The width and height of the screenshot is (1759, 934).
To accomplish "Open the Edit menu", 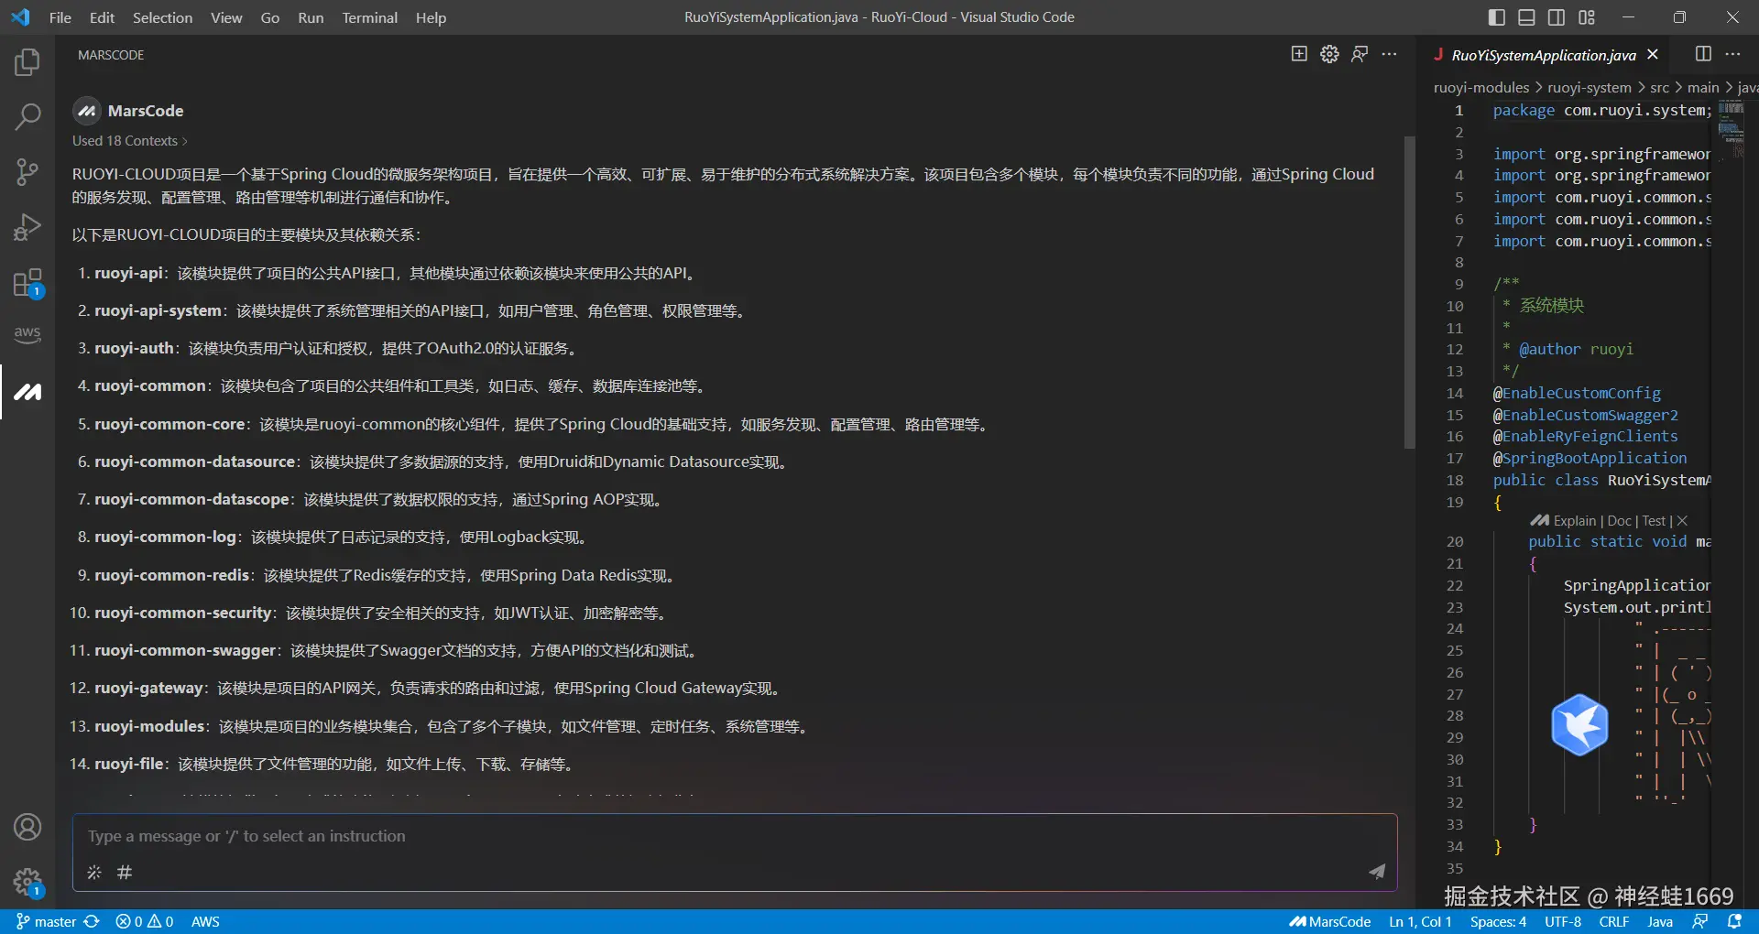I will (x=102, y=17).
